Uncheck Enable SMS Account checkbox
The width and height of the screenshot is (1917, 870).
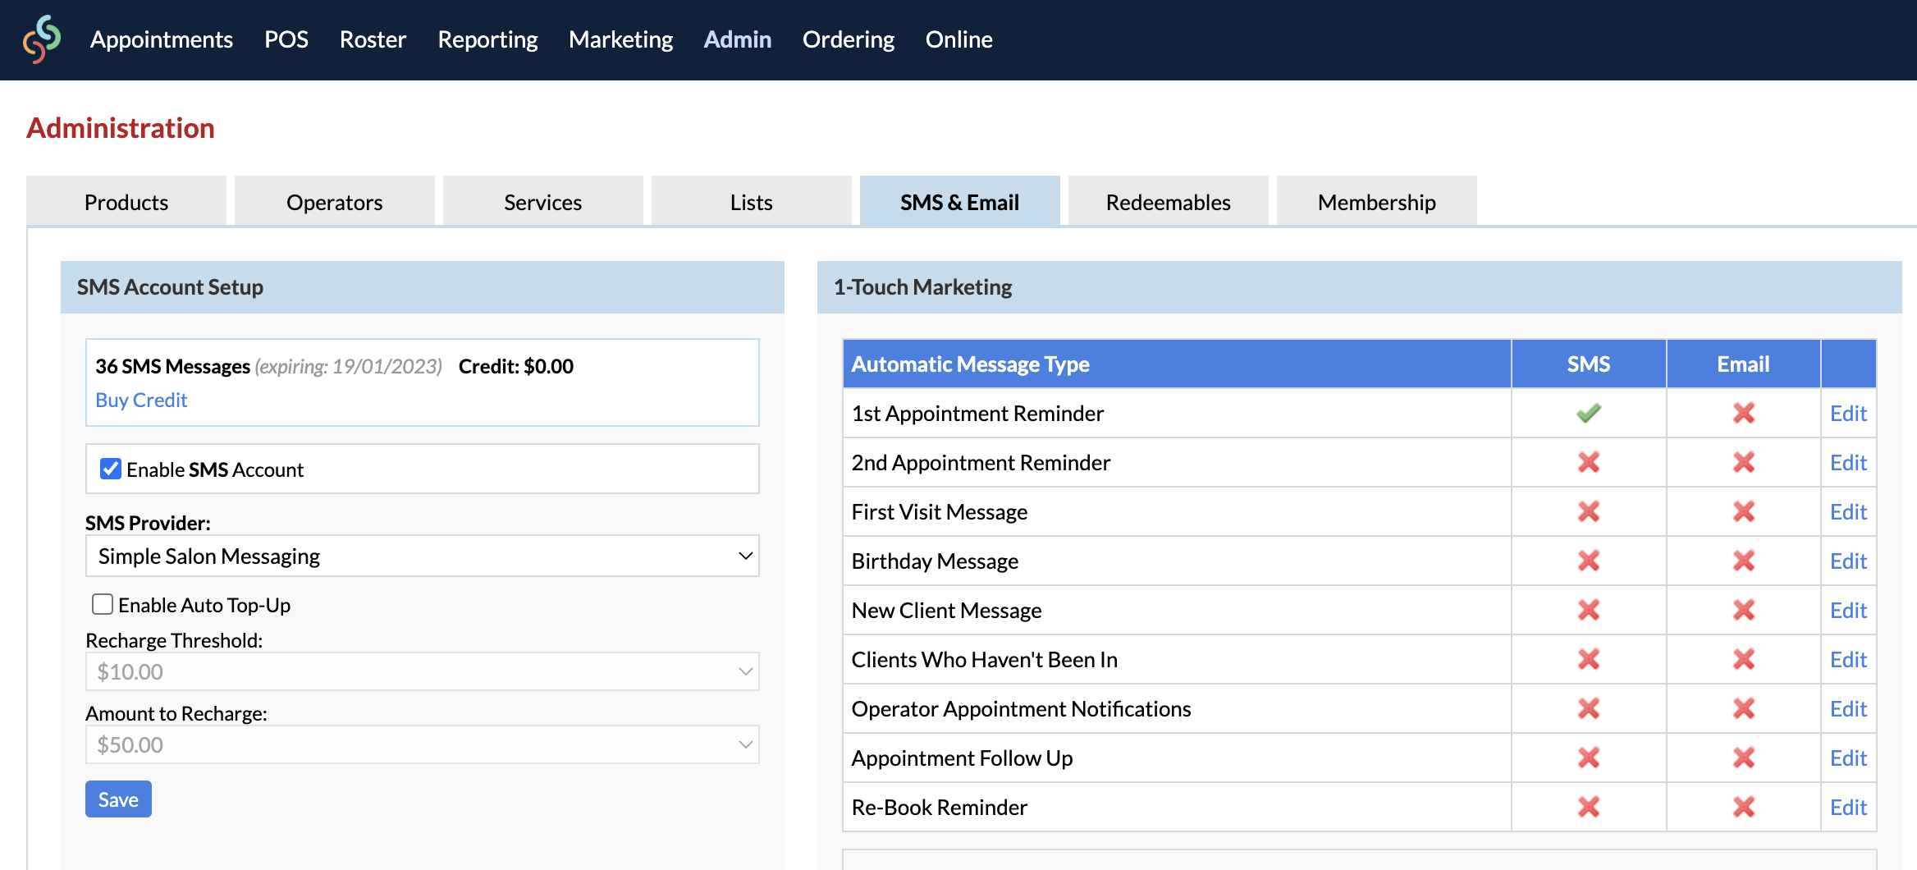point(110,469)
